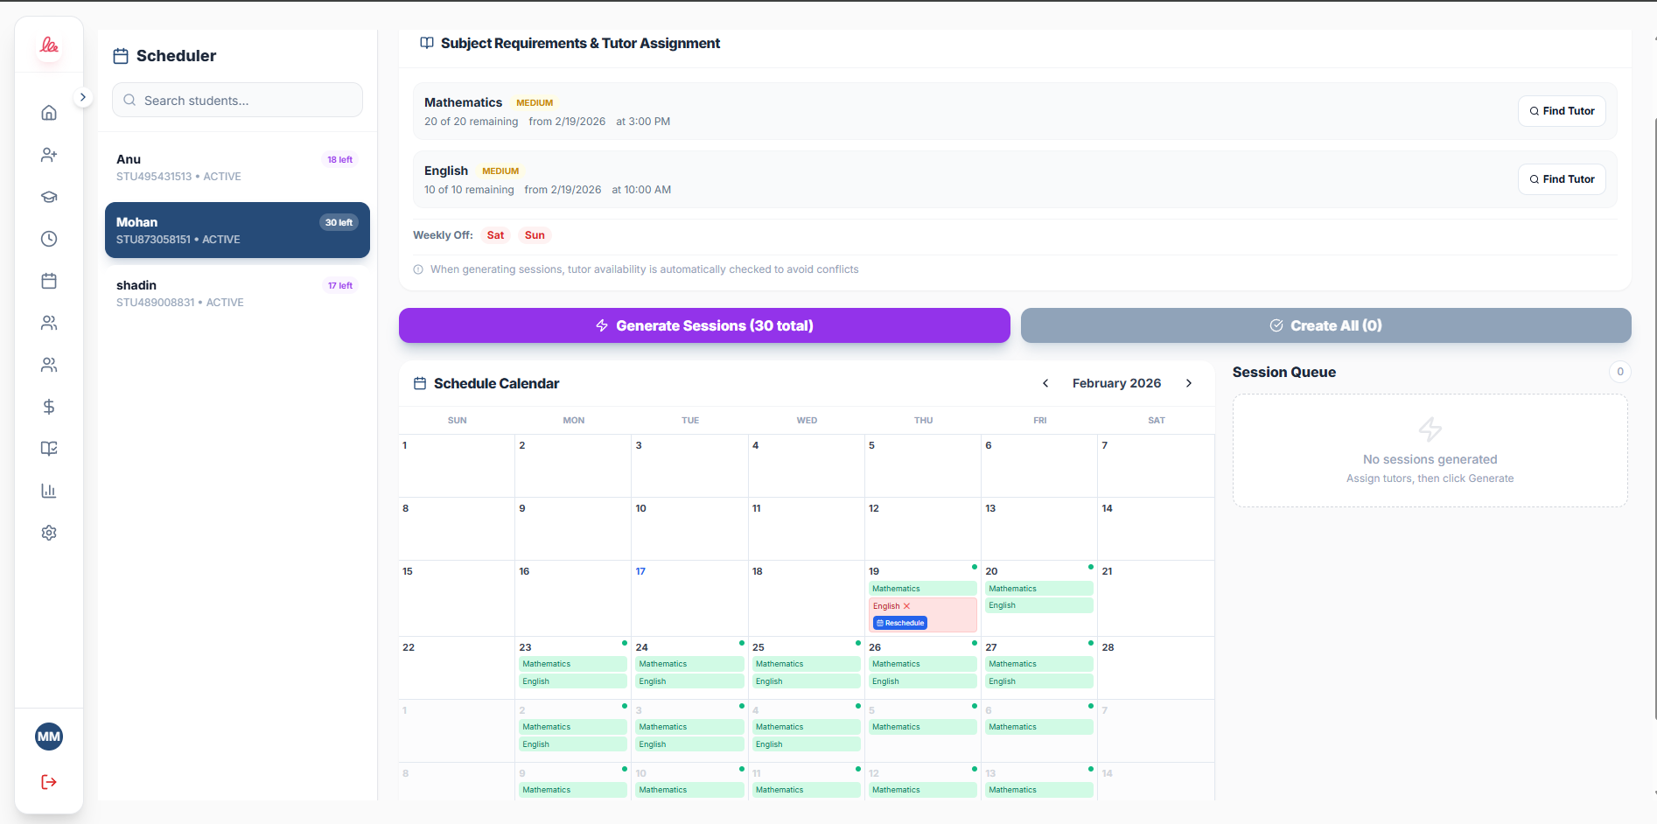
Task: Expand the sidebar with the chevron arrow
Action: tap(83, 96)
